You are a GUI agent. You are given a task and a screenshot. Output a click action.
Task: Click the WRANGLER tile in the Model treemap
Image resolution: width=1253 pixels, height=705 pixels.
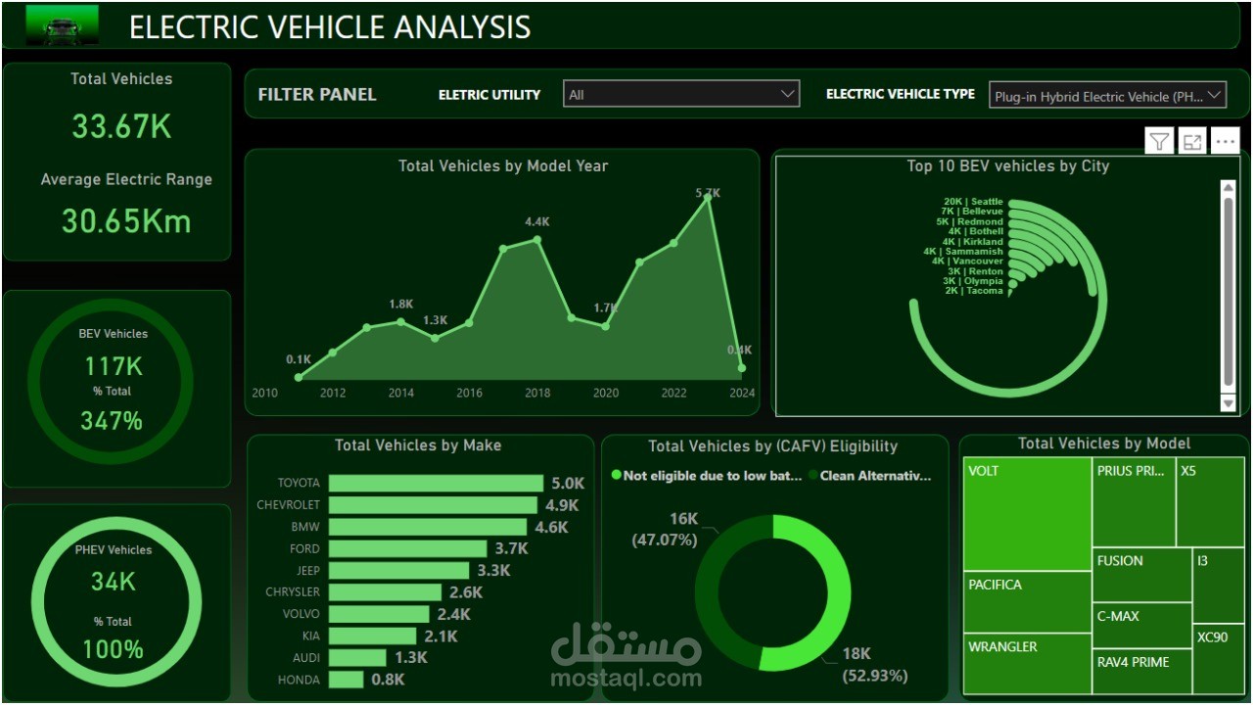coord(1027,664)
